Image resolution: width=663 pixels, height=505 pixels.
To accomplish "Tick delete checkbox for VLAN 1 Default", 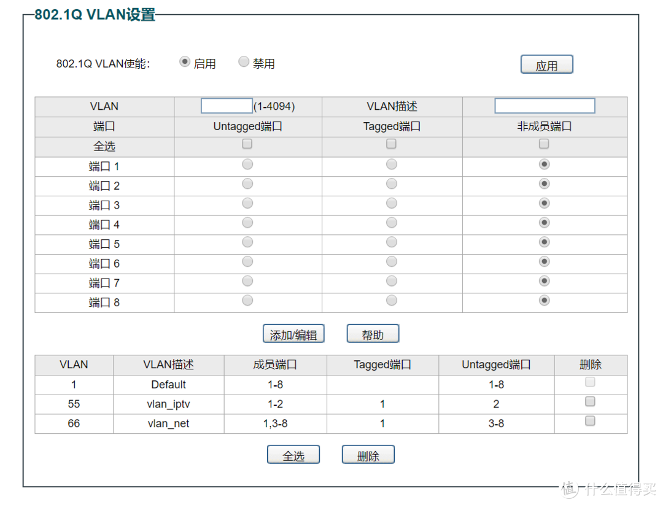I will 590,382.
